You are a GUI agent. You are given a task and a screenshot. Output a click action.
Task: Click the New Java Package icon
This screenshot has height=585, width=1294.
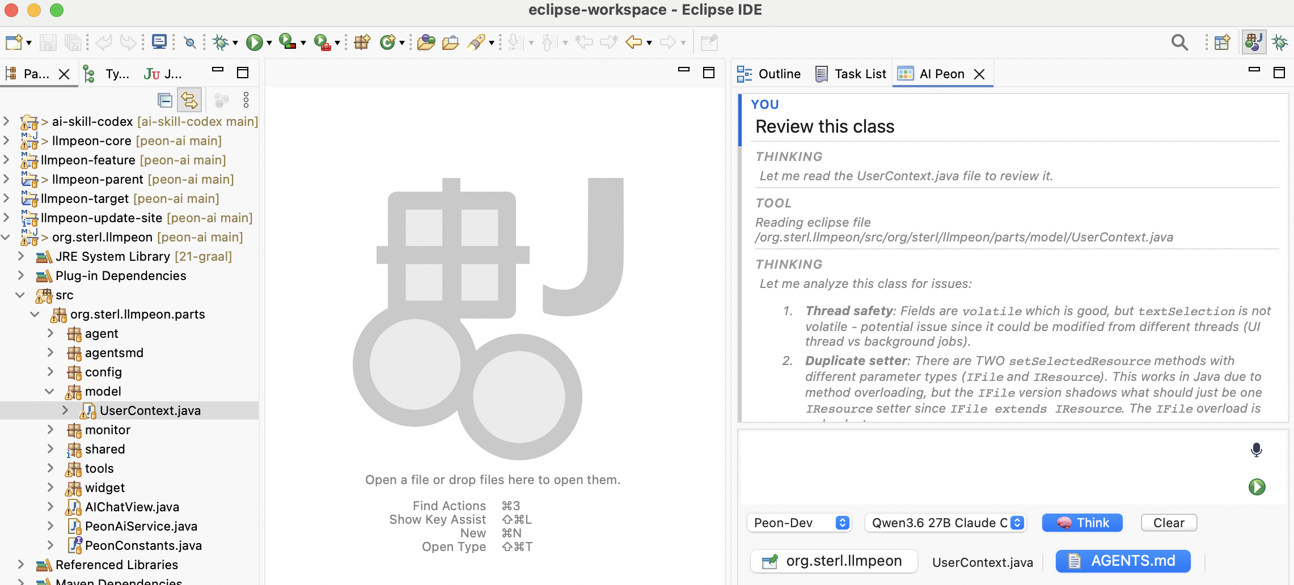click(x=362, y=42)
